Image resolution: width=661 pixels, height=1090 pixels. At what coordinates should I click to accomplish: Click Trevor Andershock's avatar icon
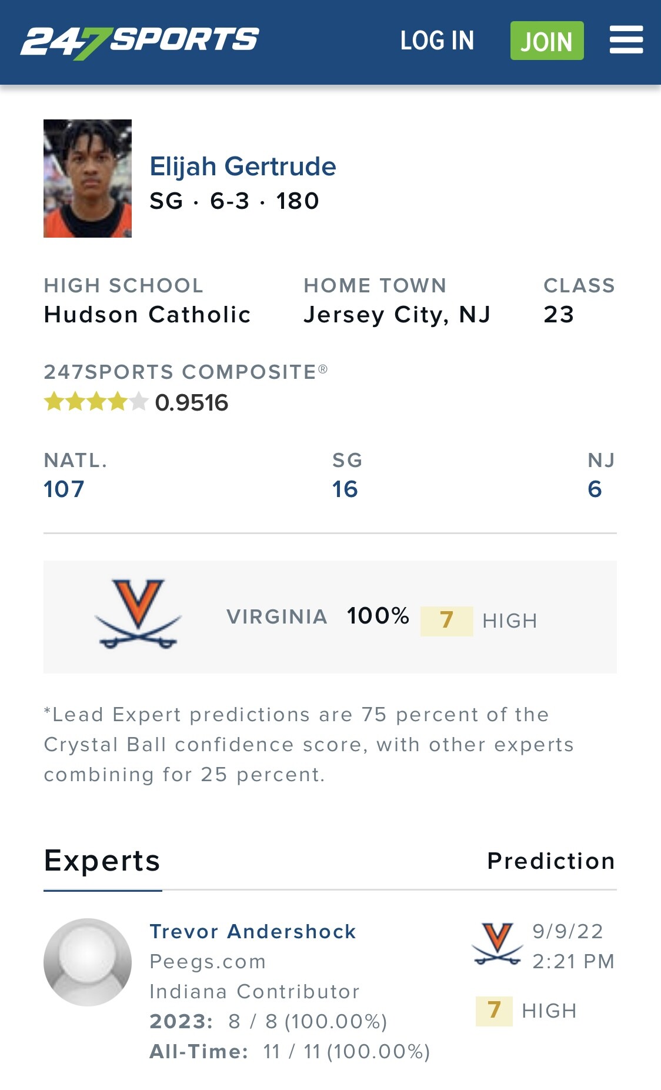88,962
